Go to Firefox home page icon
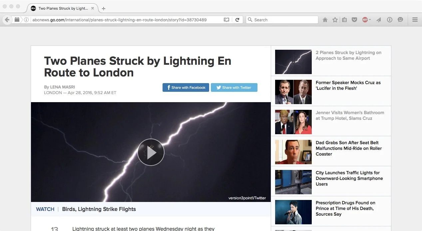This screenshot has width=422, height=231. pos(325,20)
